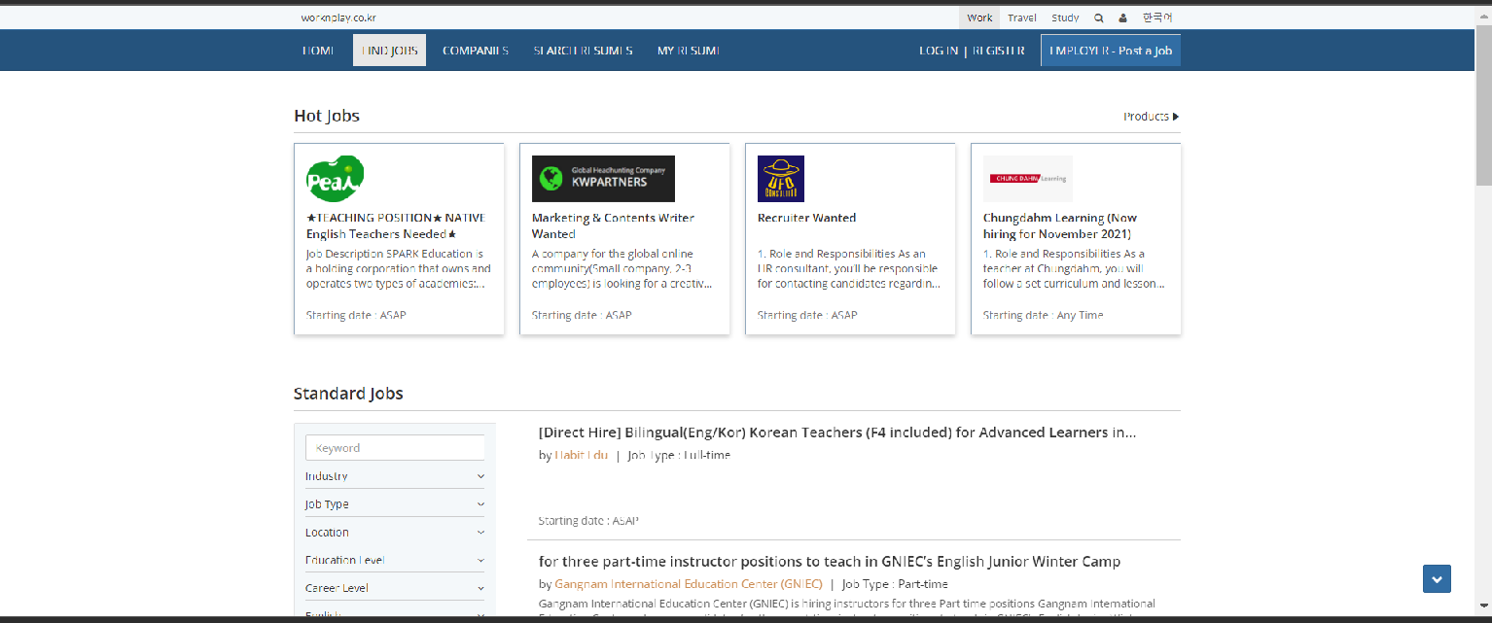Image resolution: width=1492 pixels, height=623 pixels.
Task: Expand the Industry filter
Action: [395, 475]
